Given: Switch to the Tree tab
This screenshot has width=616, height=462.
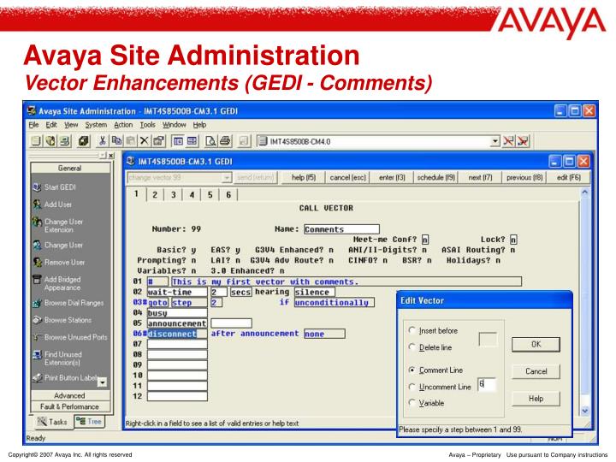Looking at the screenshot, I should pos(89,422).
